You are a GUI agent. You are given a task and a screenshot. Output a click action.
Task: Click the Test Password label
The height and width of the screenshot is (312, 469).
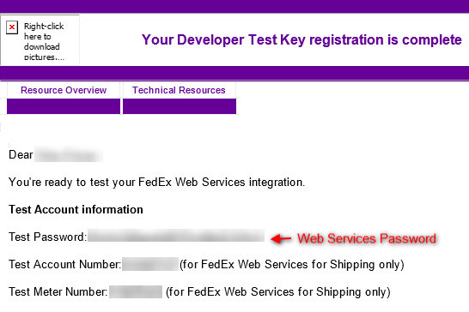coord(48,237)
